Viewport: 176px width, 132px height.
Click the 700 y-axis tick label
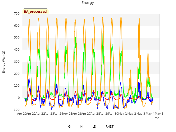17,13
